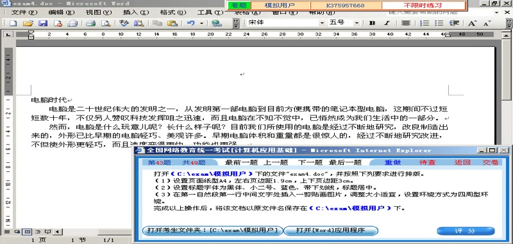Screen dimensions: 513x244
Task: Go to 下一题 in exam window
Action: click(310, 162)
